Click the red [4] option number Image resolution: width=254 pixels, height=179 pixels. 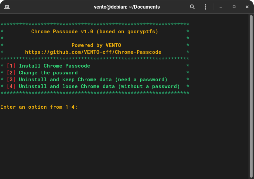11,86
